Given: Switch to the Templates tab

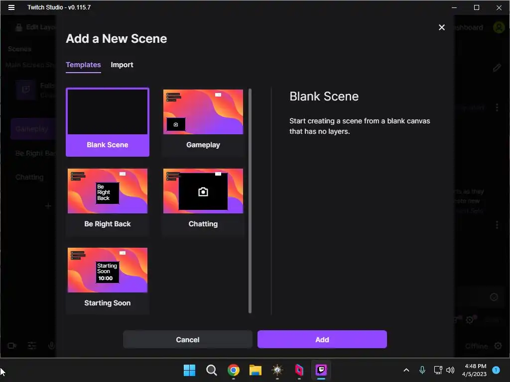Looking at the screenshot, I should (x=83, y=65).
